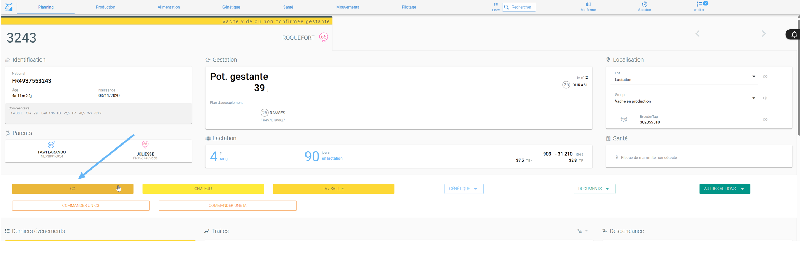Viewport: 800px width, 254px height.
Task: Click the Gestation cycle icon
Action: coord(208,60)
